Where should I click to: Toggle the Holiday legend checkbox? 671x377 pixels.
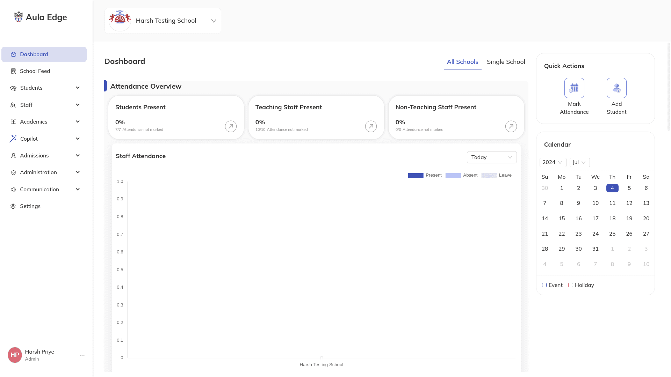coord(570,285)
